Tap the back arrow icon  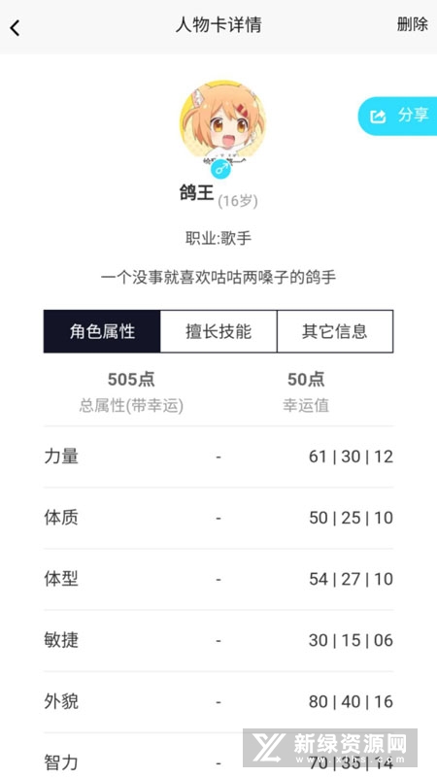15,28
